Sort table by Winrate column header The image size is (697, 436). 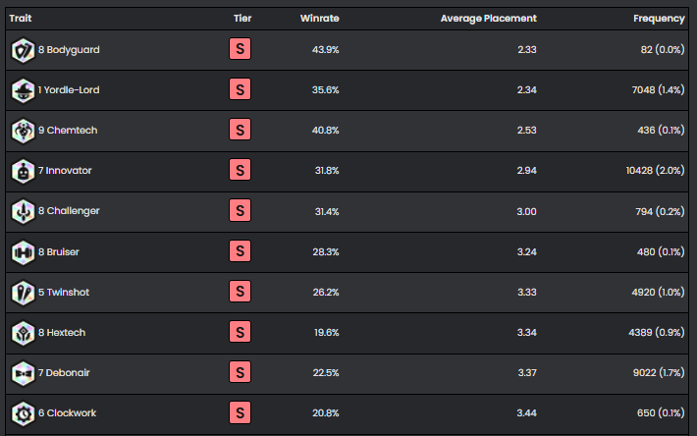point(319,18)
